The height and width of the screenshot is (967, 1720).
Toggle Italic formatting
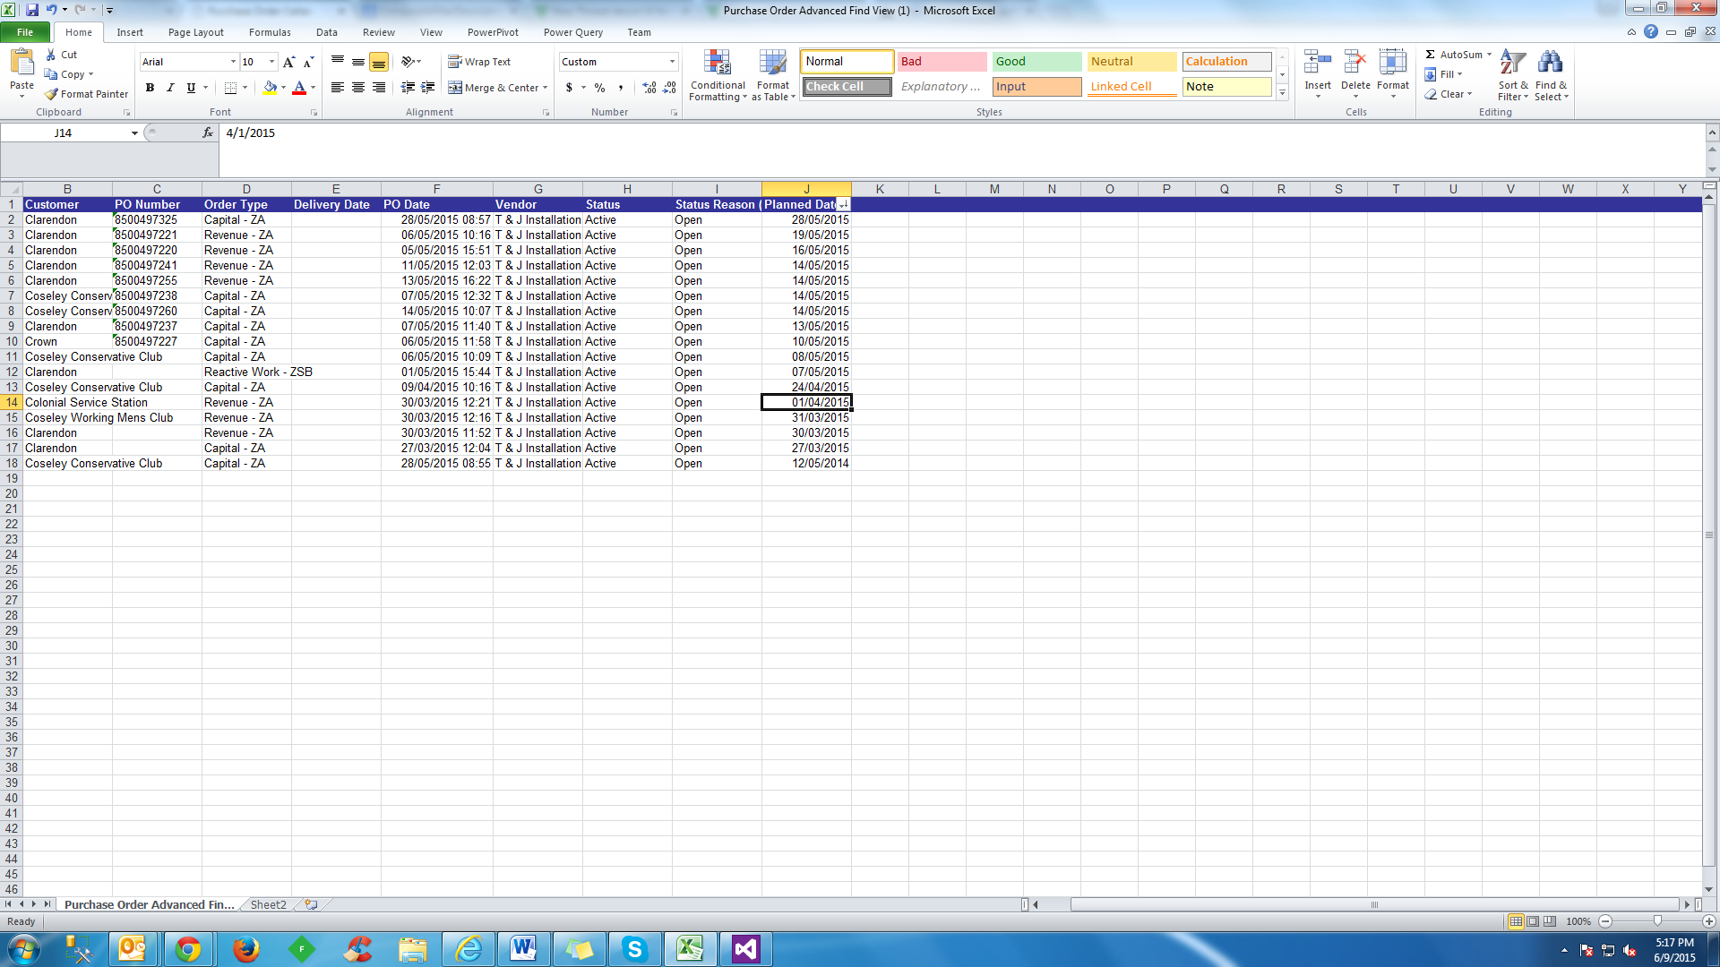click(x=170, y=88)
